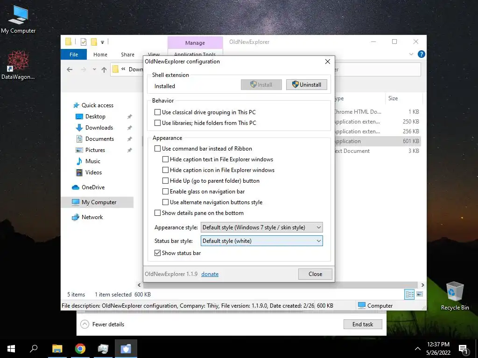
Task: Check Hide caption icon in Explorer windows
Action: (x=165, y=170)
